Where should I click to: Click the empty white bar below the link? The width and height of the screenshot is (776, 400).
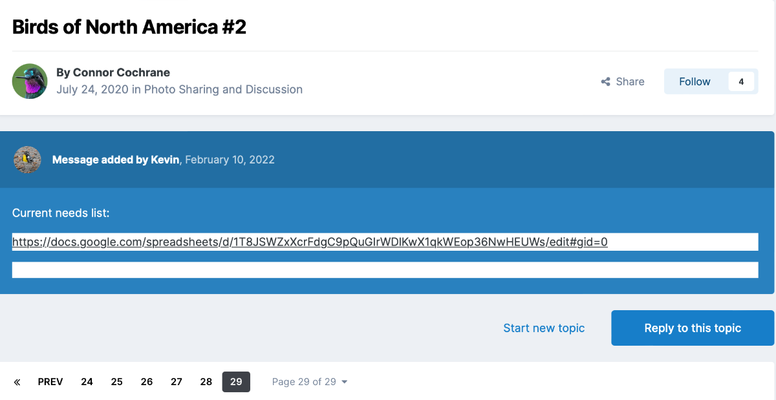click(x=385, y=269)
